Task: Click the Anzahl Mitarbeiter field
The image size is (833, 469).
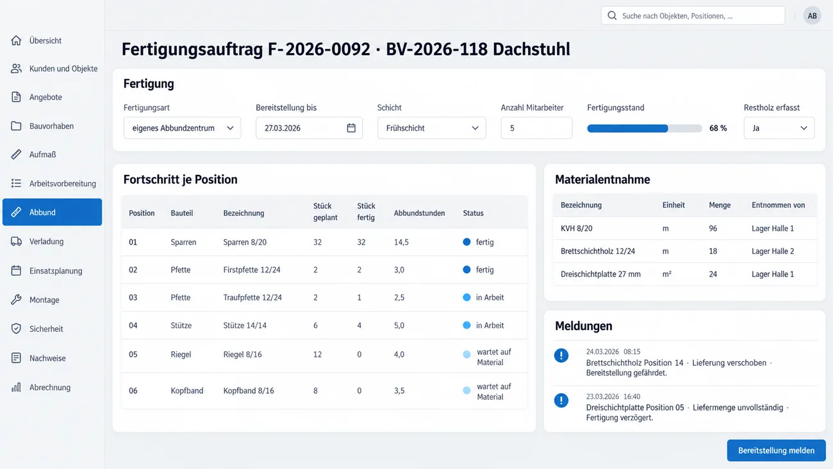Action: coord(536,128)
